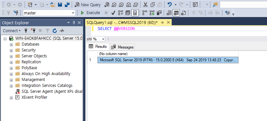Close the Object Explorer panel

tap(79, 23)
